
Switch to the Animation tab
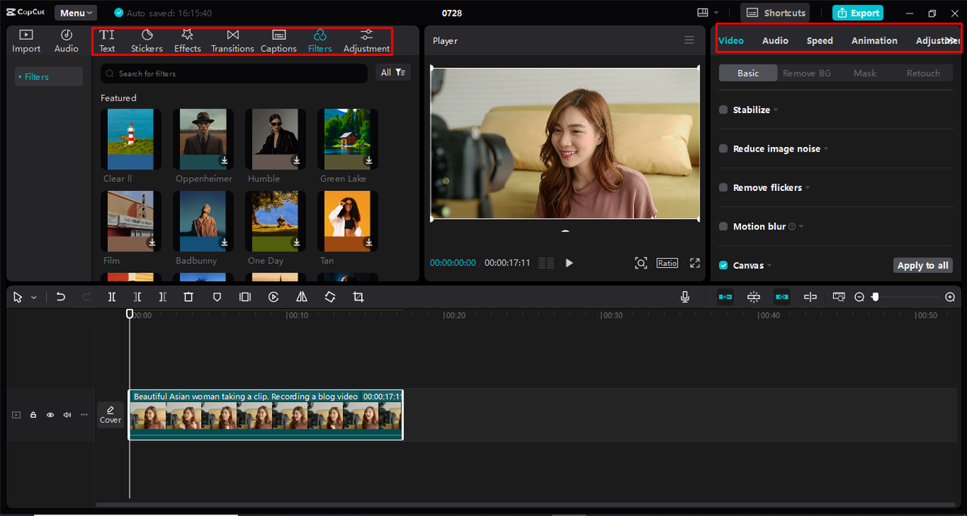pos(874,41)
